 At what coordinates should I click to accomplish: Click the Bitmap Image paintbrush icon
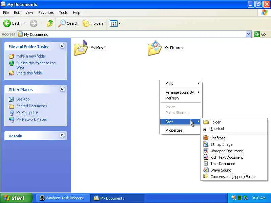coord(206,144)
